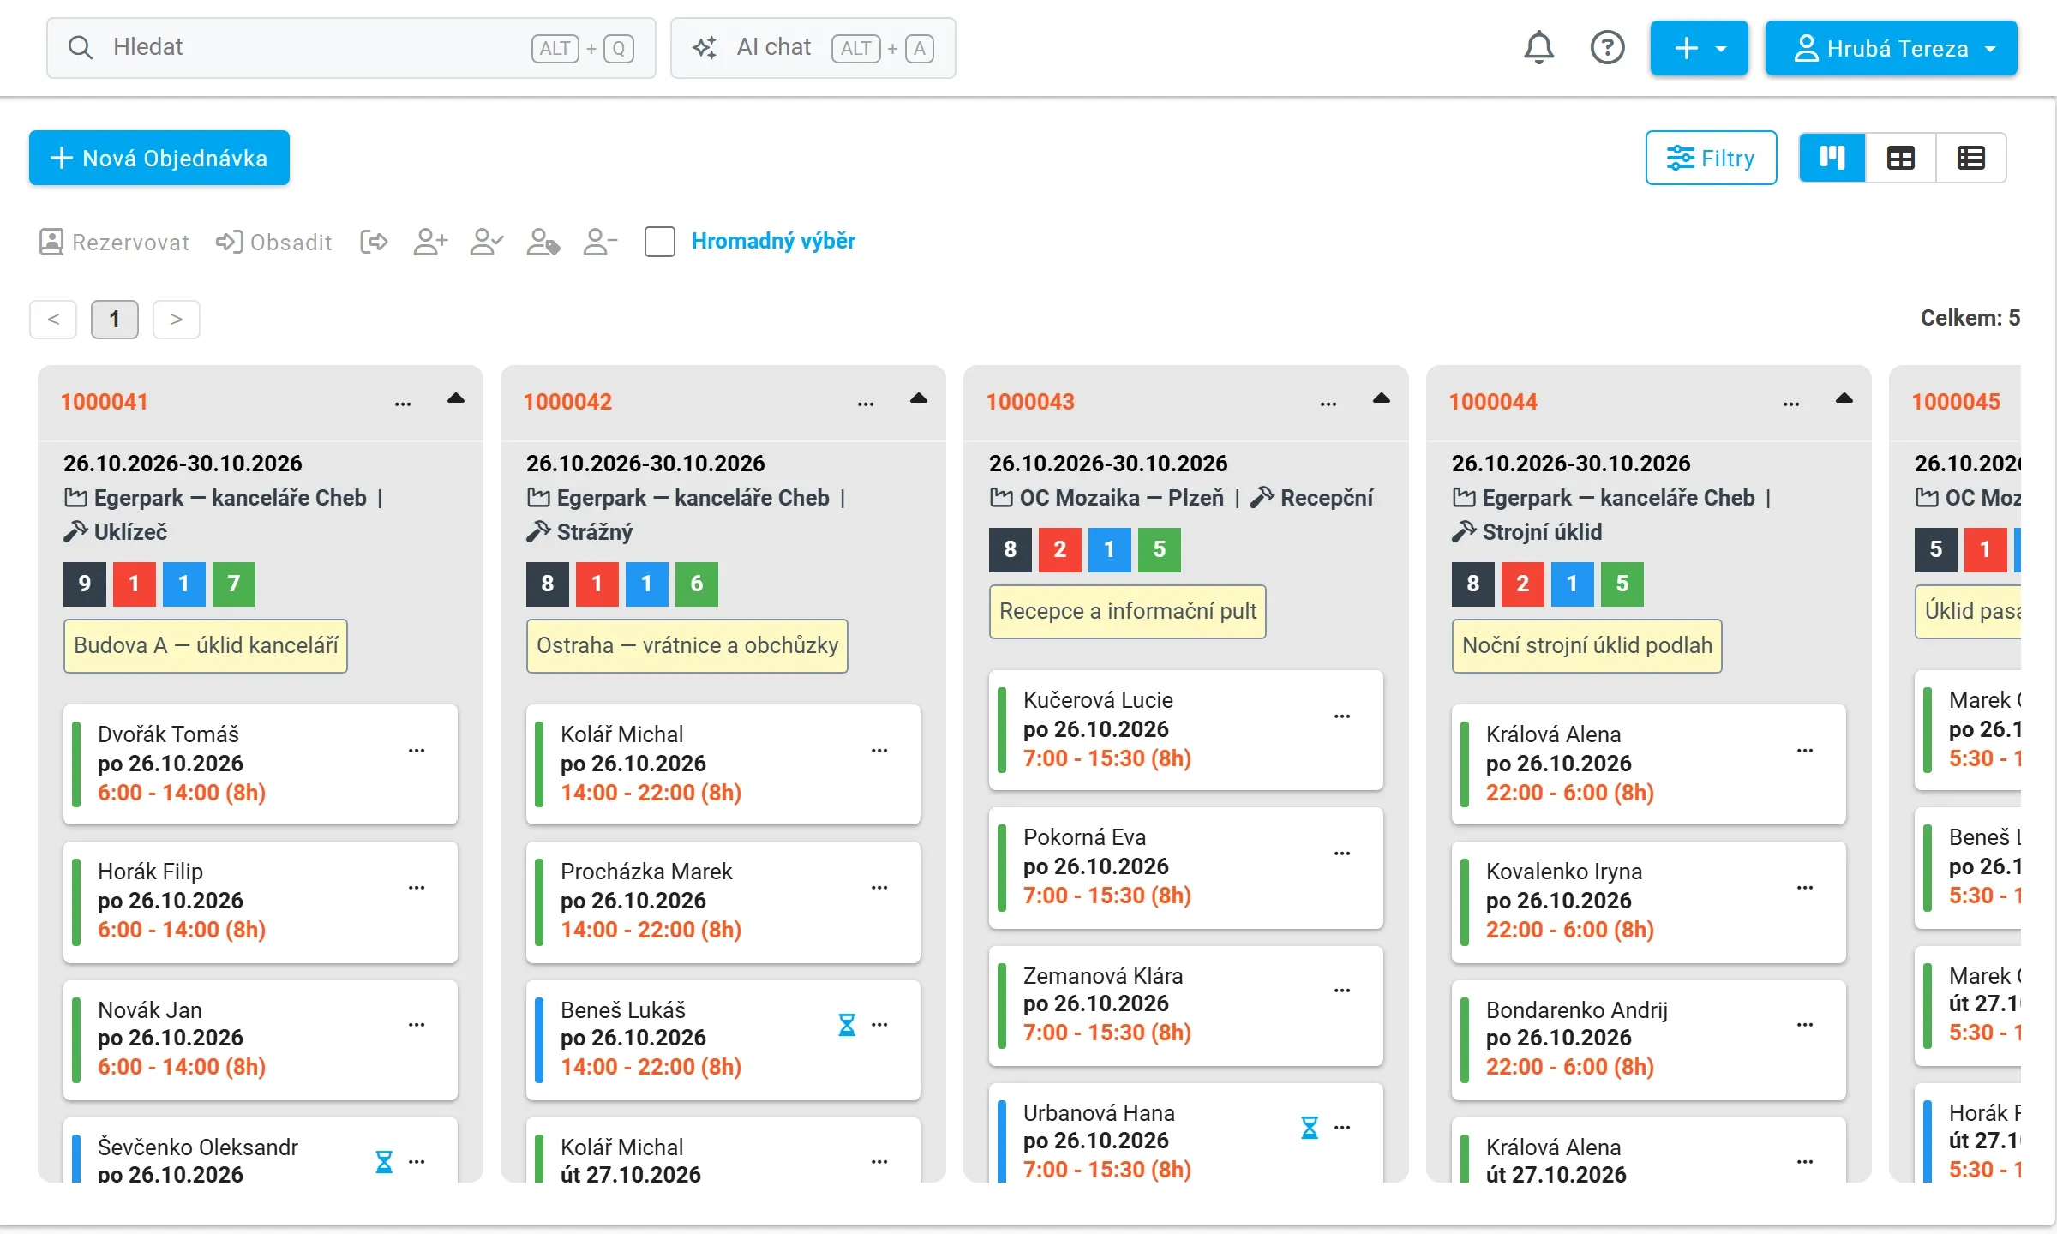
Task: Collapse order 1000043 column
Action: [1382, 398]
